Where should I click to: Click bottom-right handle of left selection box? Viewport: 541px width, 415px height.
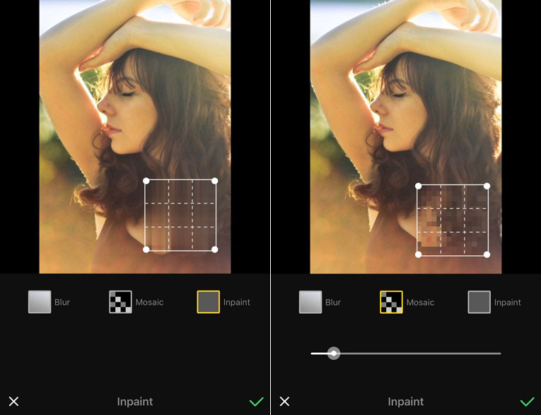[214, 250]
